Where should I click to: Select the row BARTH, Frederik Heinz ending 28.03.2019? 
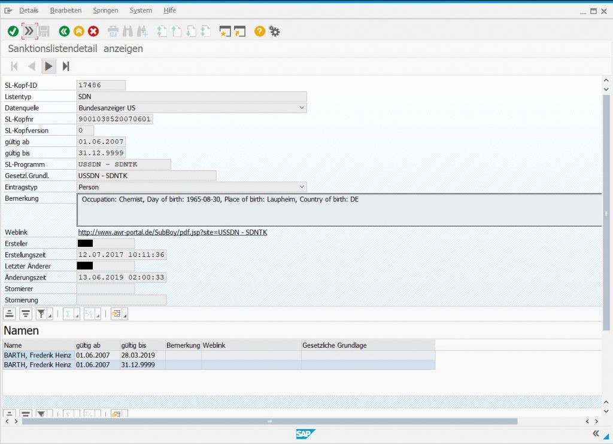tap(38, 354)
